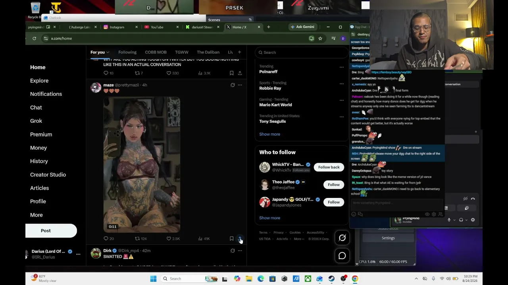This screenshot has height=285, width=508.
Task: Deafen headphones in Discord panel
Action: tap(461, 220)
